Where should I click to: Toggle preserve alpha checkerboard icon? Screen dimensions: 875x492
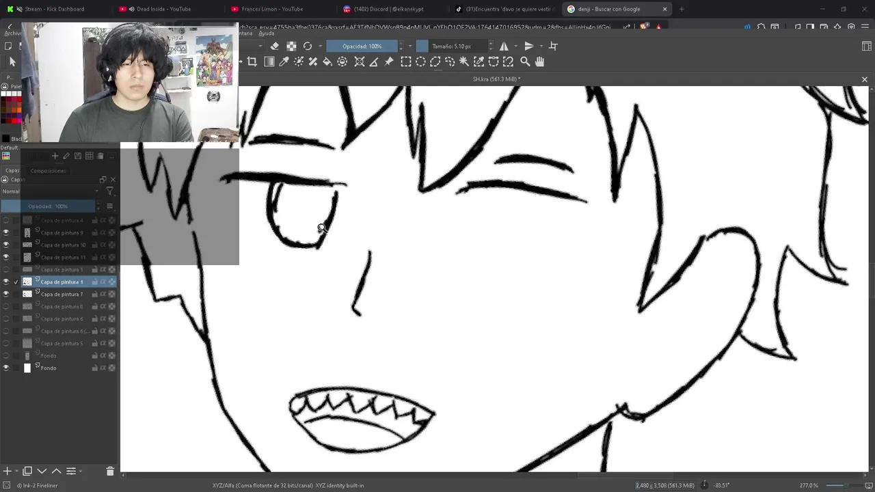(291, 46)
